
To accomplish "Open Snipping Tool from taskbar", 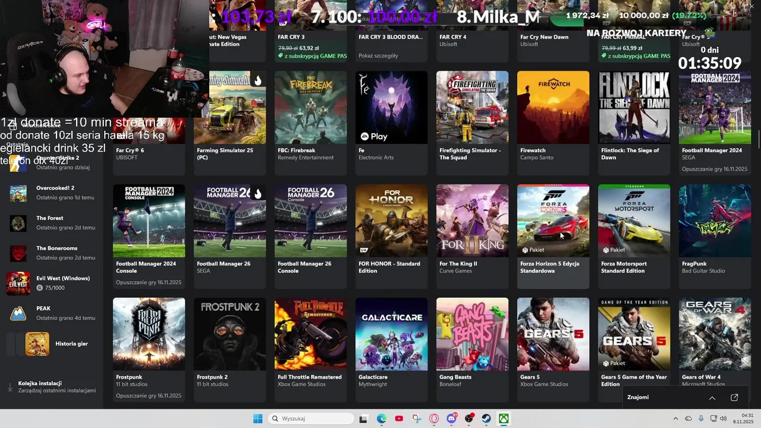I will [416, 418].
